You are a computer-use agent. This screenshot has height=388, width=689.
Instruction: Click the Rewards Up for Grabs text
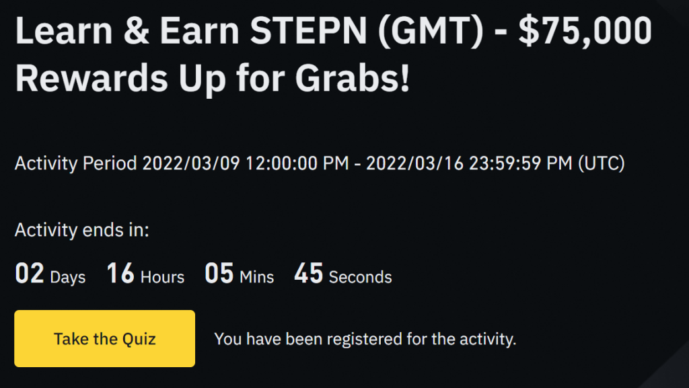pyautogui.click(x=212, y=79)
